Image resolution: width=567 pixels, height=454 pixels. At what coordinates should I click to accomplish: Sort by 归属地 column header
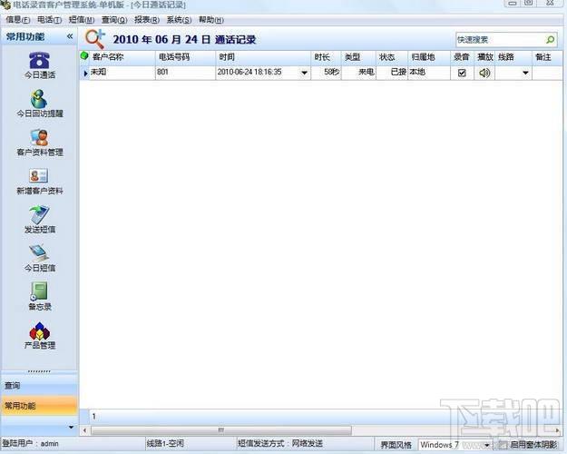(429, 57)
